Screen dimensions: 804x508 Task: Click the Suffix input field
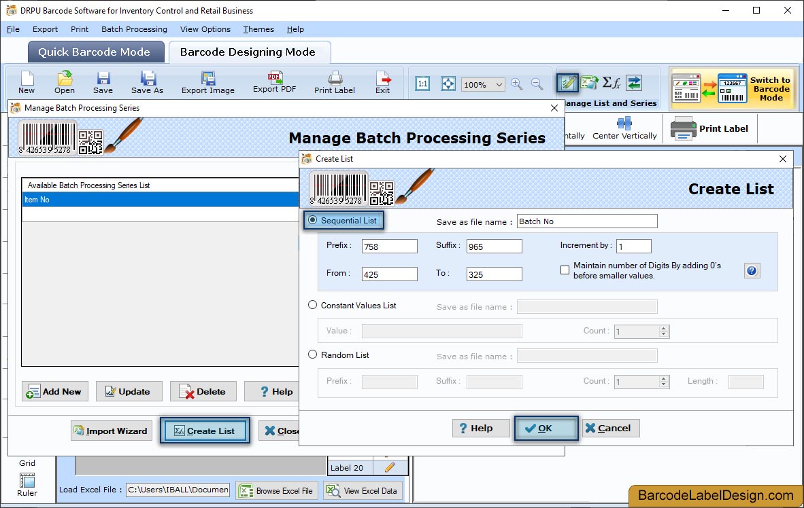tap(495, 247)
